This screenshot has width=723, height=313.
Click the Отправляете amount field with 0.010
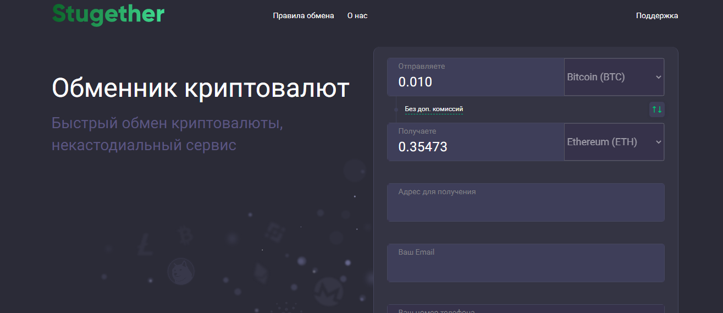476,77
